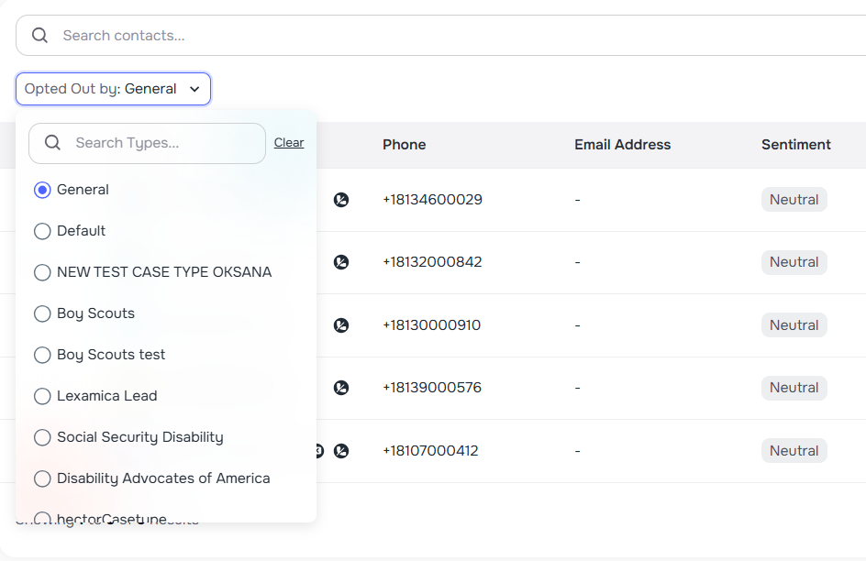Click the magnifier icon in Search contacts
866x561 pixels.
(x=39, y=36)
